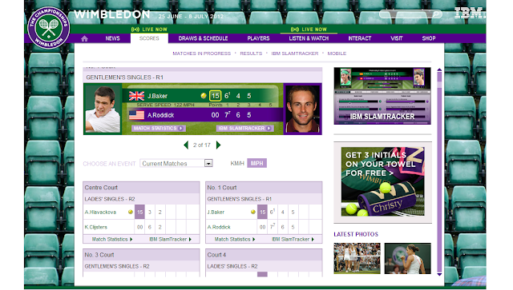Open the Visit menu
This screenshot has height=290, width=513.
pos(397,38)
